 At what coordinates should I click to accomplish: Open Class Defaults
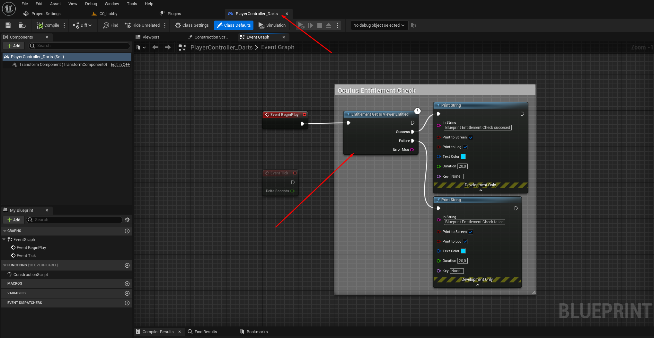tap(234, 25)
